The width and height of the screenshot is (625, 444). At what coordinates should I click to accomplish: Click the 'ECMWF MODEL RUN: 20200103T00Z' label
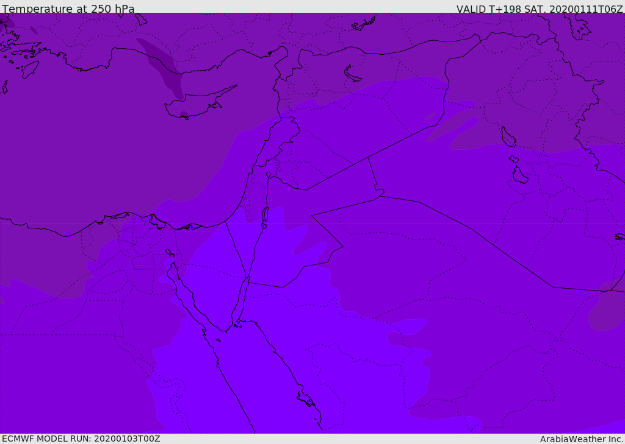(81, 439)
